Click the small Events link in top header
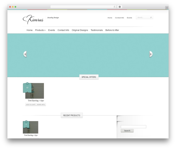 tap(130, 18)
